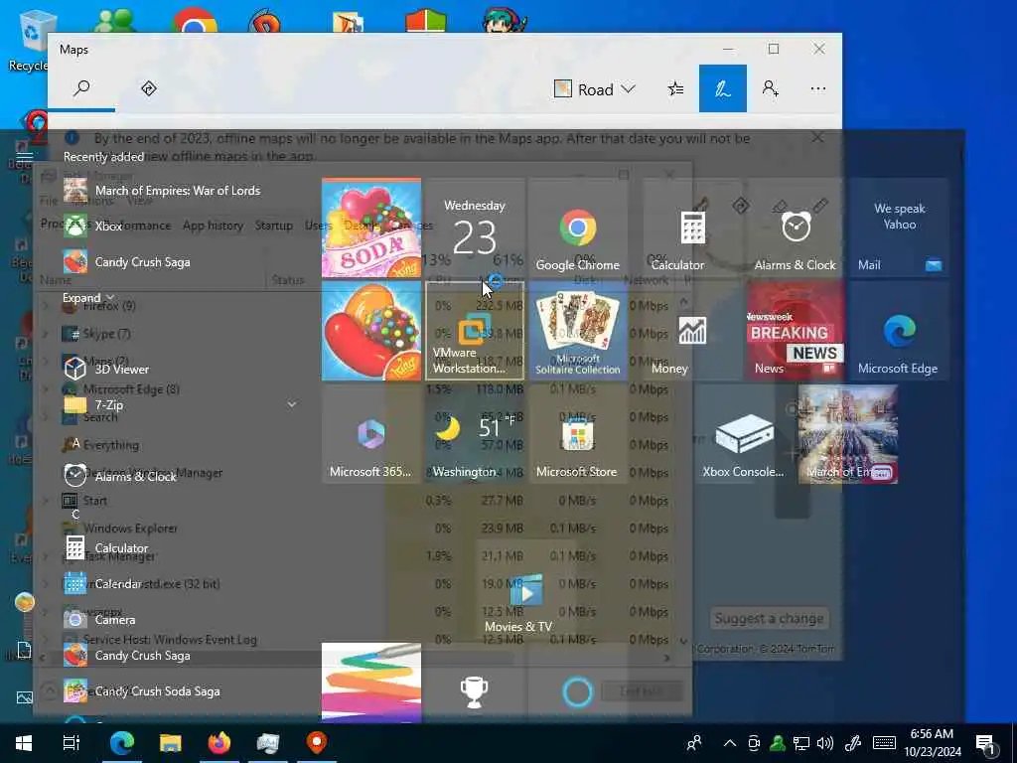The height and width of the screenshot is (763, 1017).
Task: Open the notification center icon
Action: (986, 743)
